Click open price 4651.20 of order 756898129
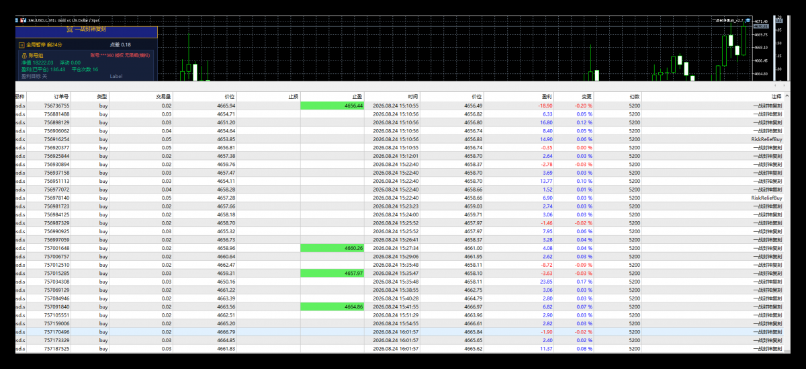806x369 pixels. pos(226,122)
